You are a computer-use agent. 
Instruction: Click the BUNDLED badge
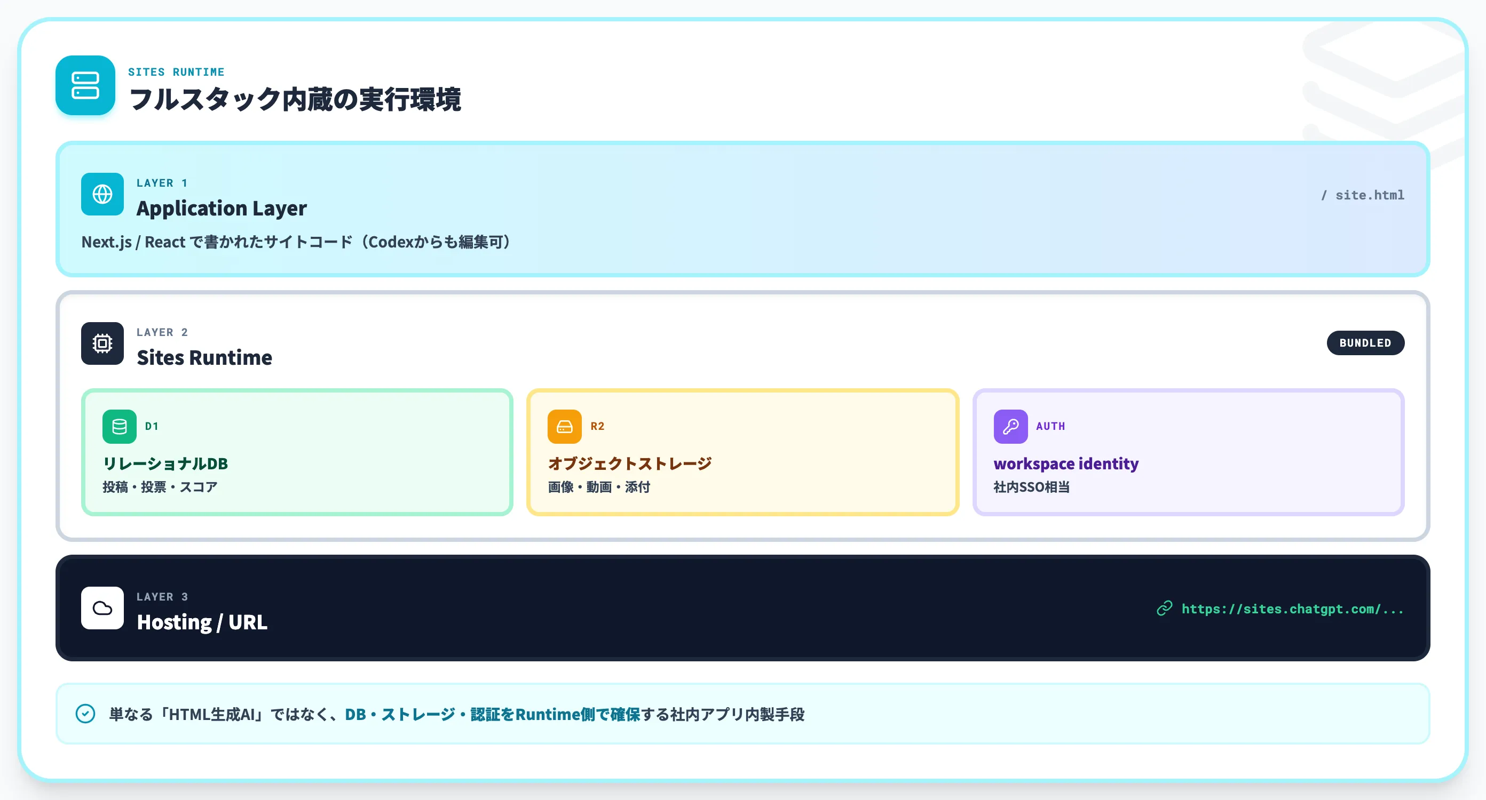click(x=1365, y=343)
